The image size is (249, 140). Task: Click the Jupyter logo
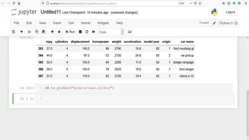pyautogui.click(x=24, y=12)
